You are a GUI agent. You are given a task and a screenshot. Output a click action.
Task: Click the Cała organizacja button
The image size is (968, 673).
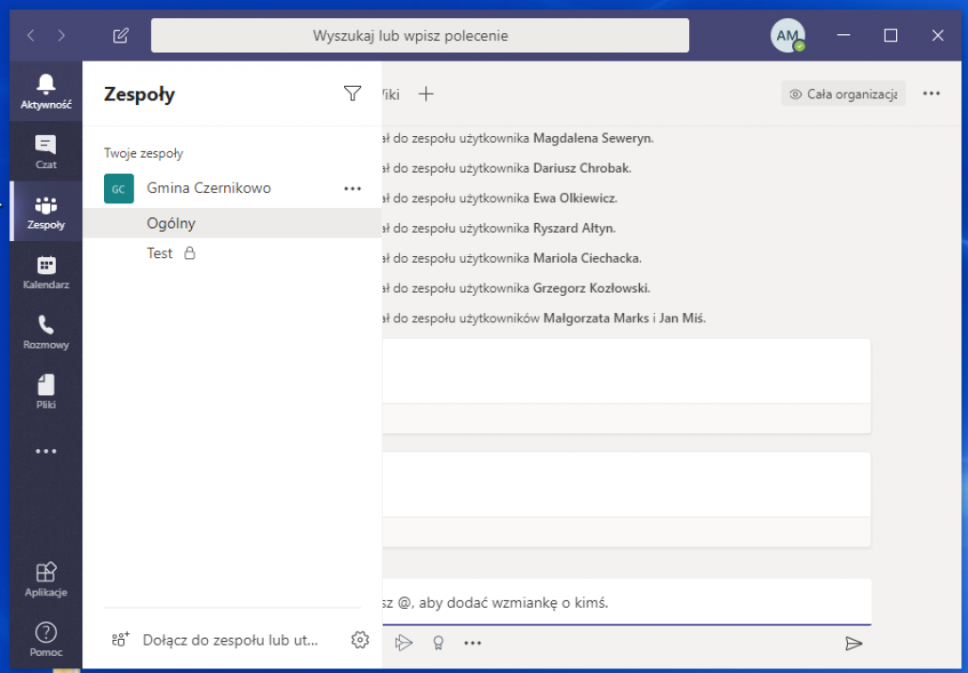(843, 94)
